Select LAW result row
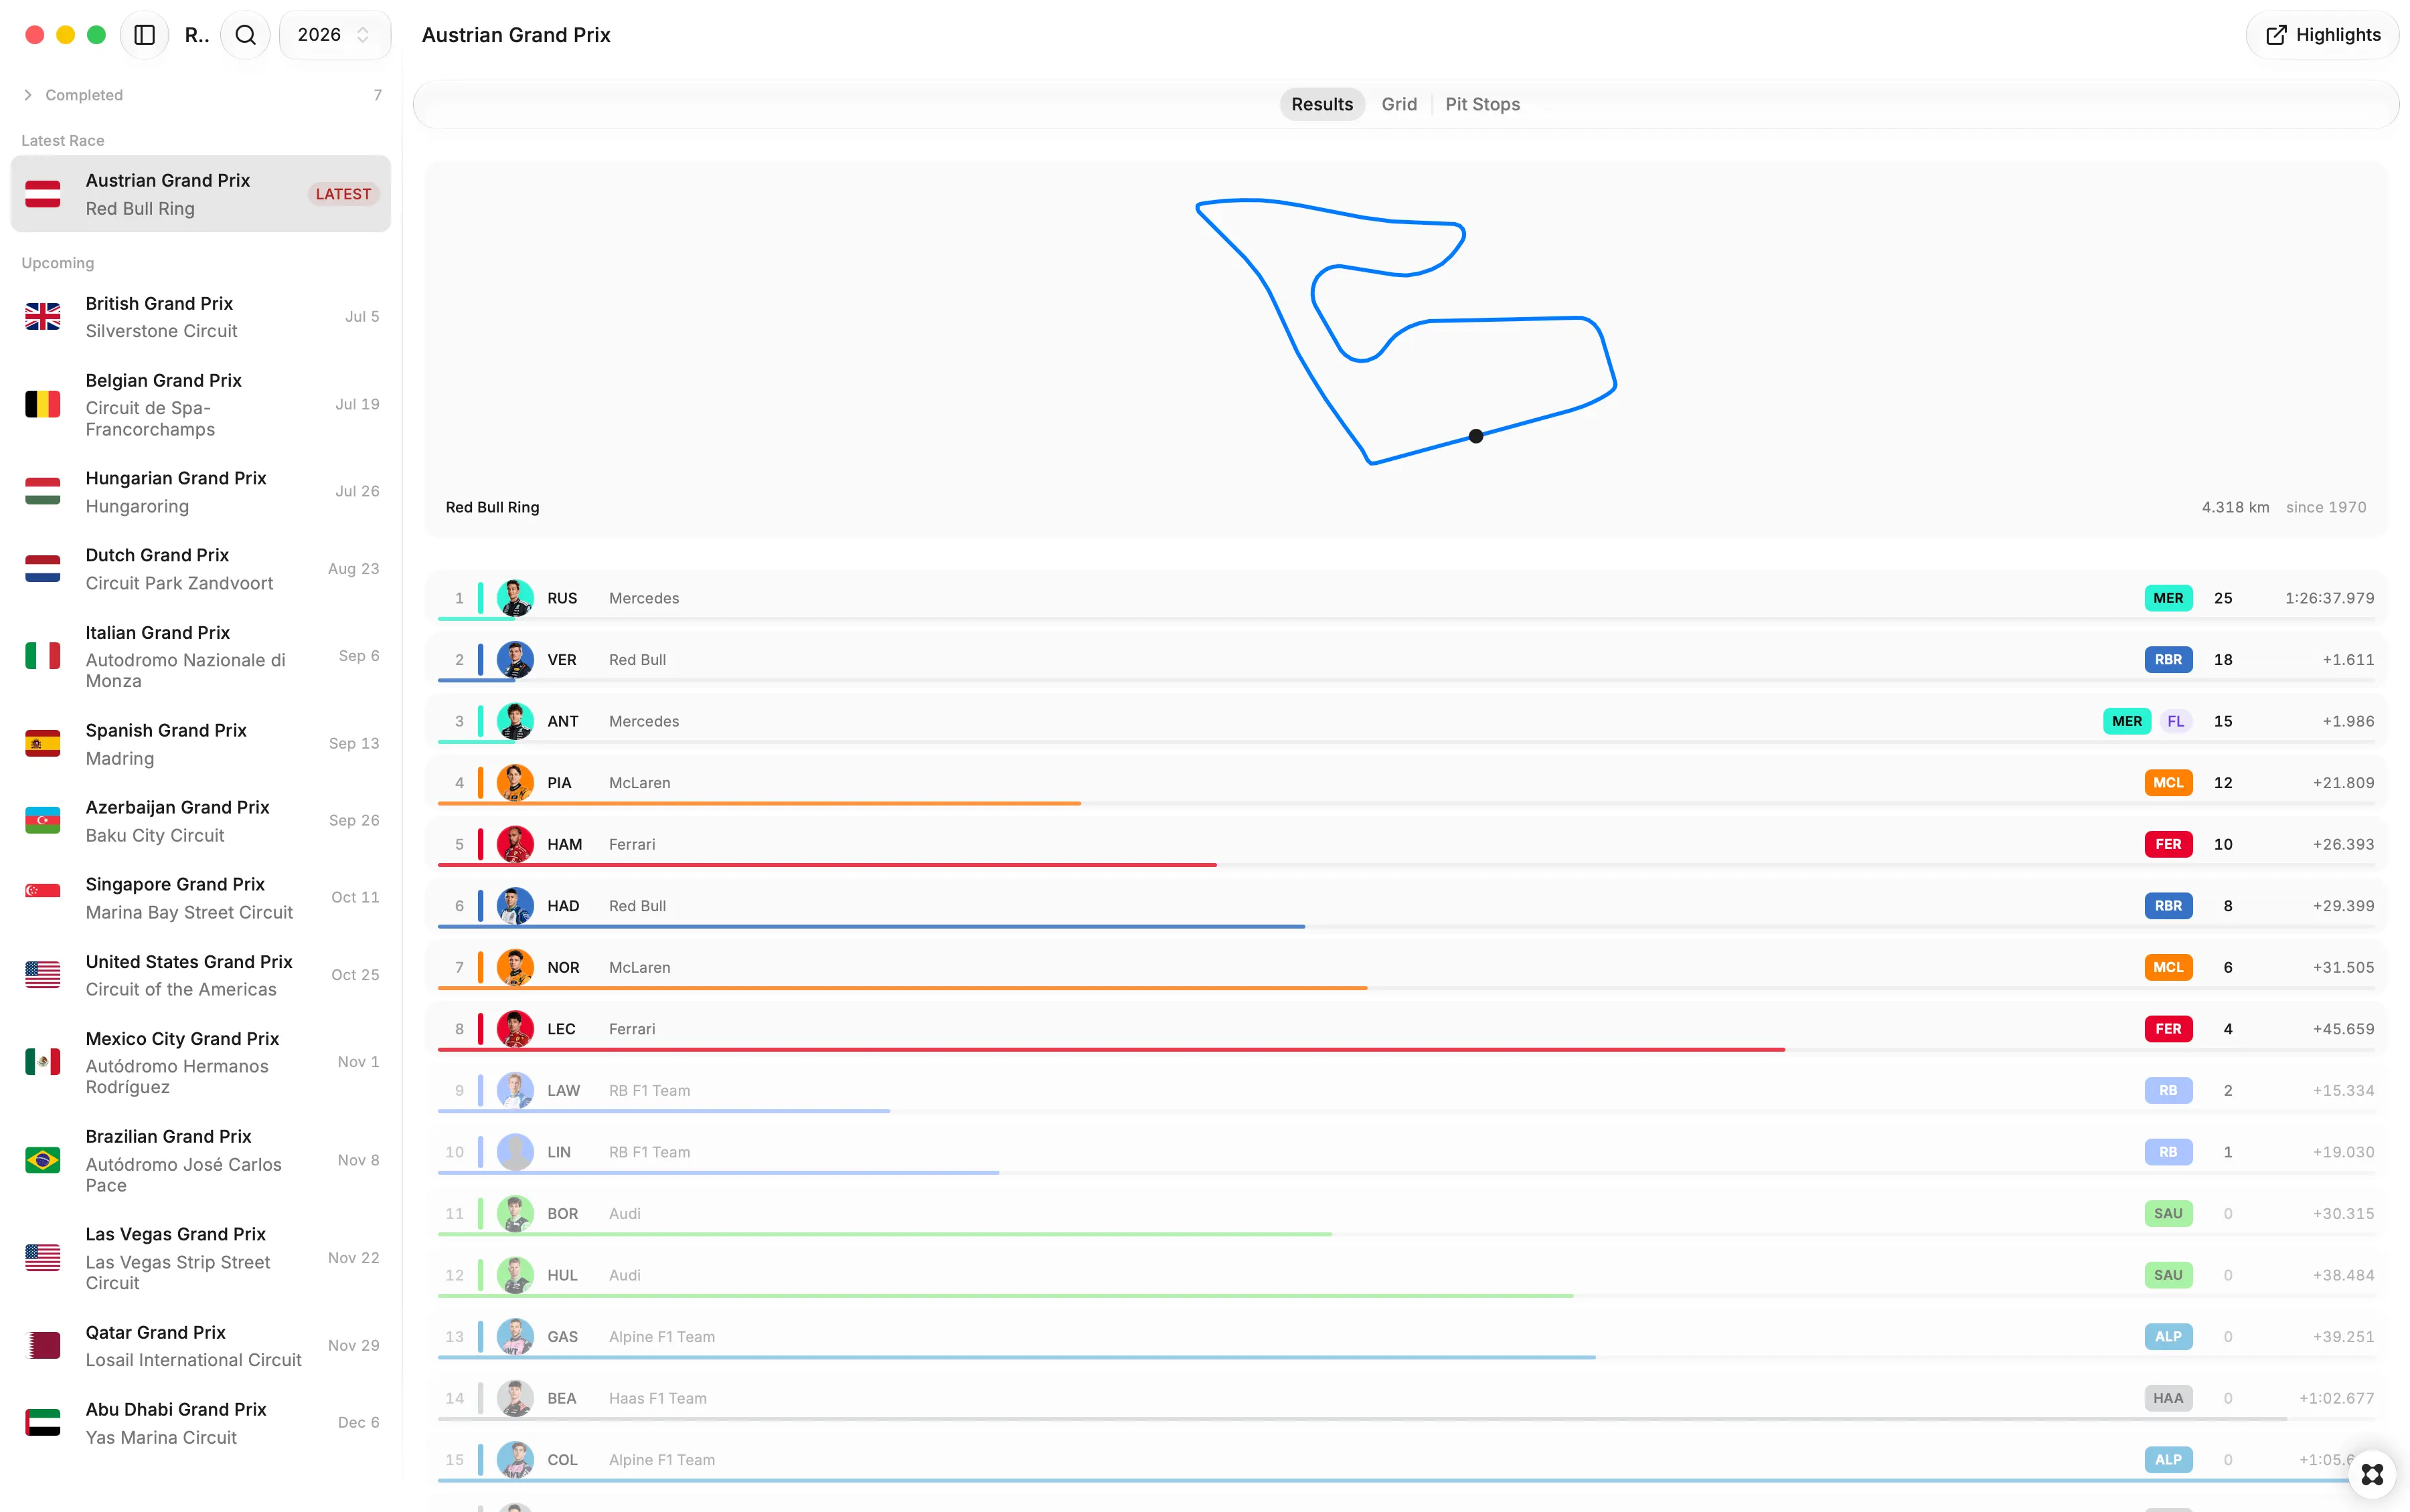Screen dimensions: 2410x1512 [x=1406, y=1091]
